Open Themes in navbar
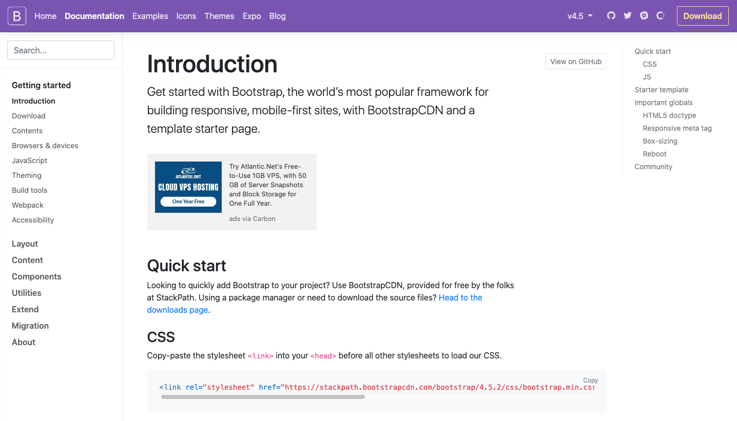Viewport: 737px width, 421px height. pyautogui.click(x=219, y=16)
